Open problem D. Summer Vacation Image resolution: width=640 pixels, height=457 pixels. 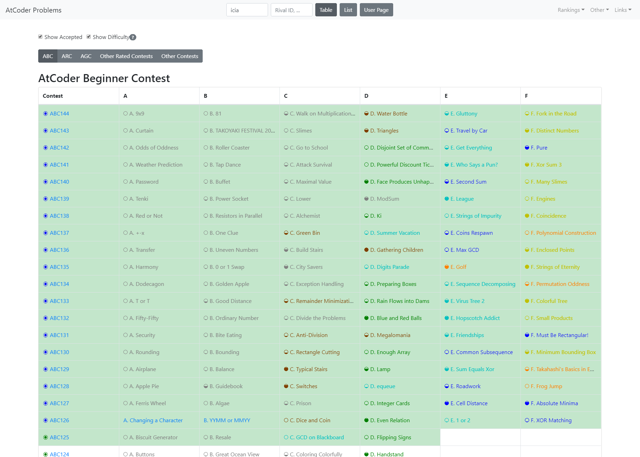[395, 233]
